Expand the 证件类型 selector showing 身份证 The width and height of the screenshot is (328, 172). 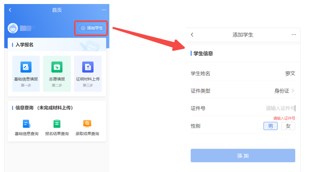[x=243, y=91]
